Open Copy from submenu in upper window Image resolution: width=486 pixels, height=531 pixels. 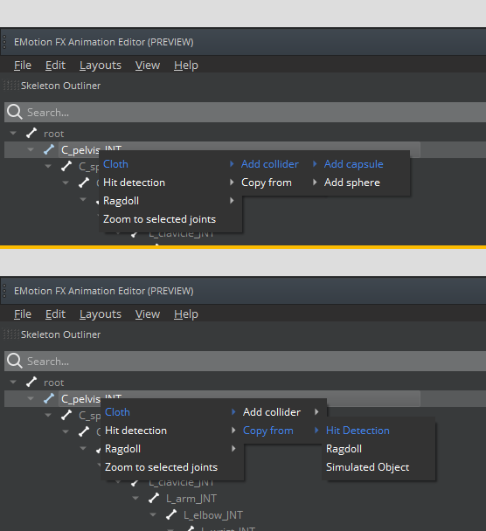coord(280,183)
